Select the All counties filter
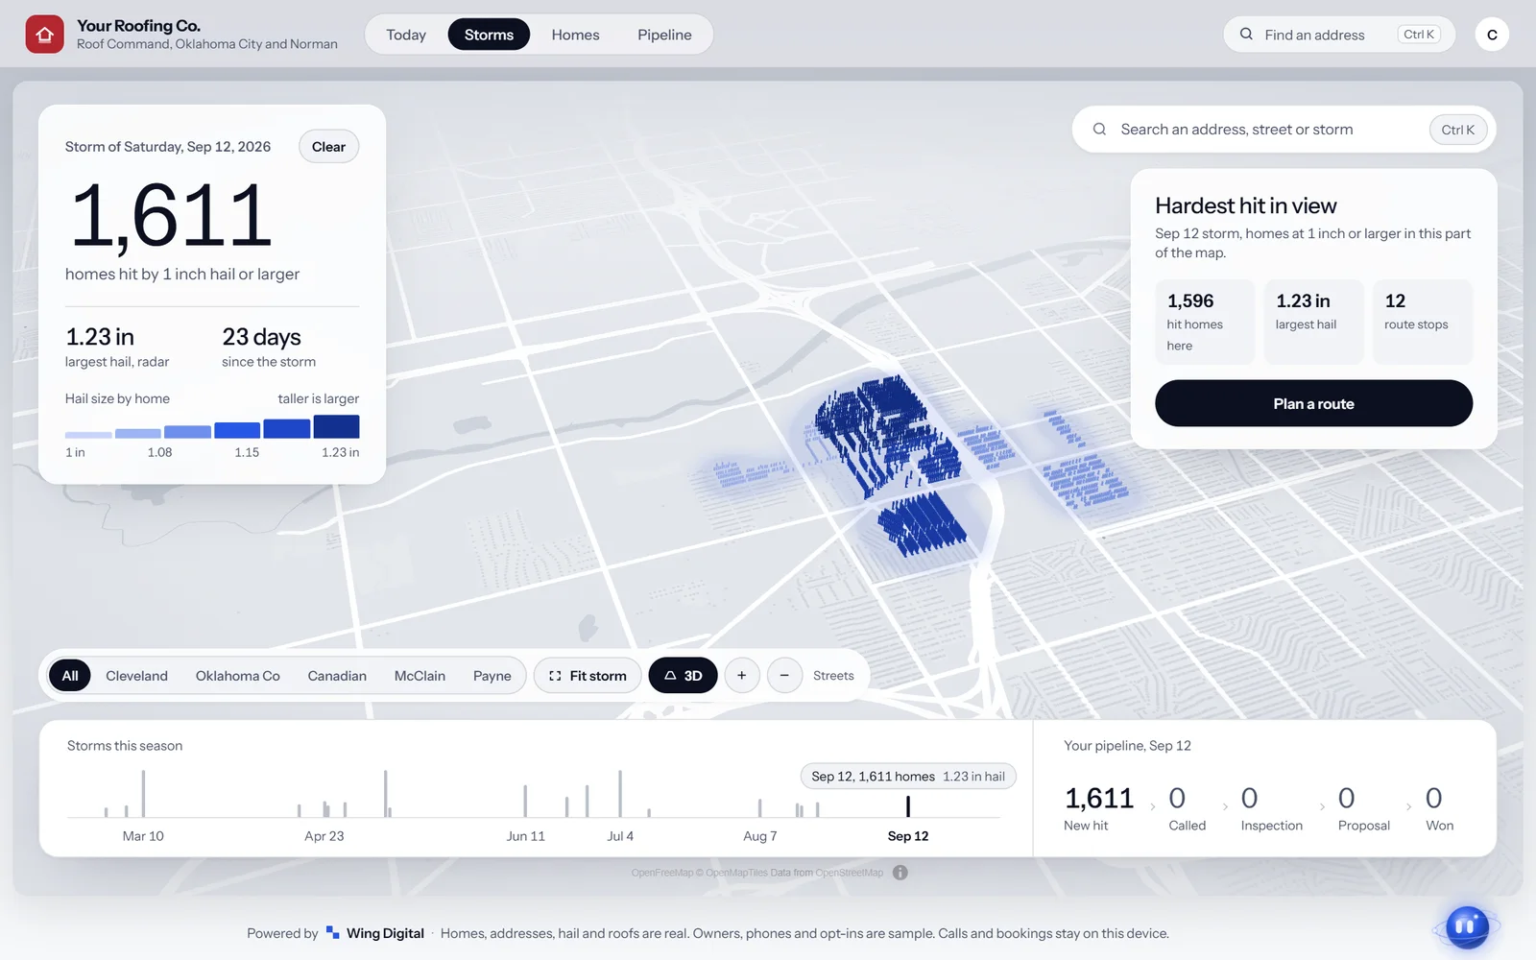 [x=70, y=676]
